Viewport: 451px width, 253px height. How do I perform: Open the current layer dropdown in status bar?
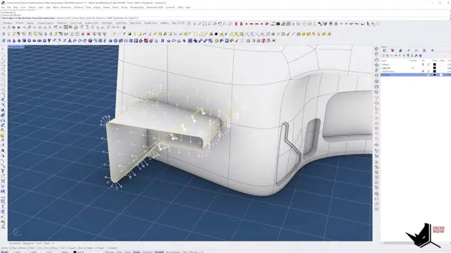78,252
